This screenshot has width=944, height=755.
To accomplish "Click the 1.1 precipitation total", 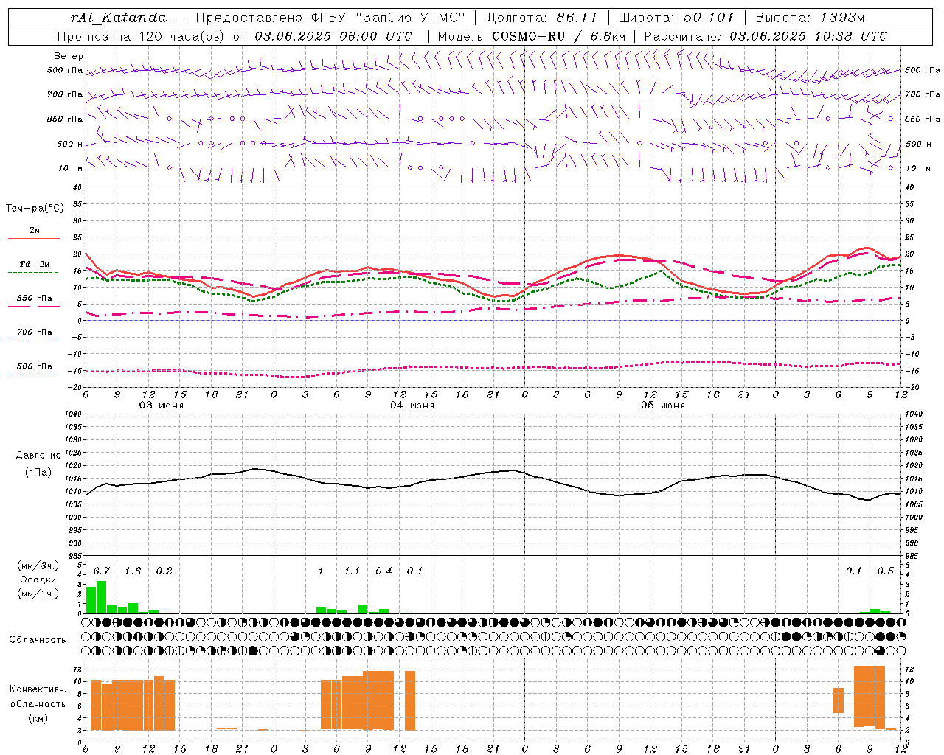I will tap(352, 571).
